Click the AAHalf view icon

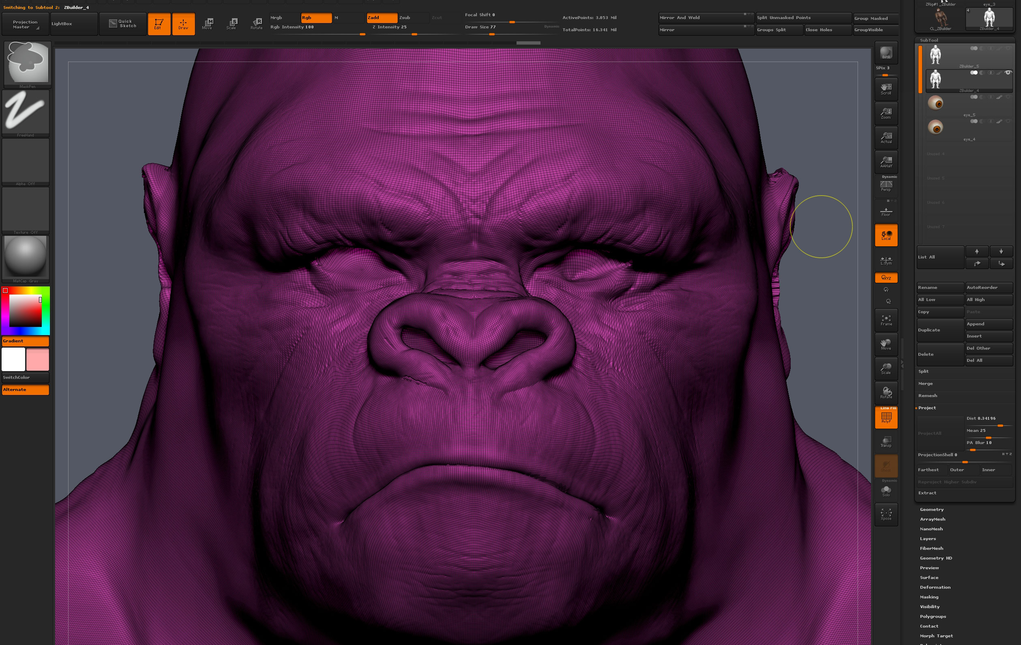pyautogui.click(x=886, y=162)
